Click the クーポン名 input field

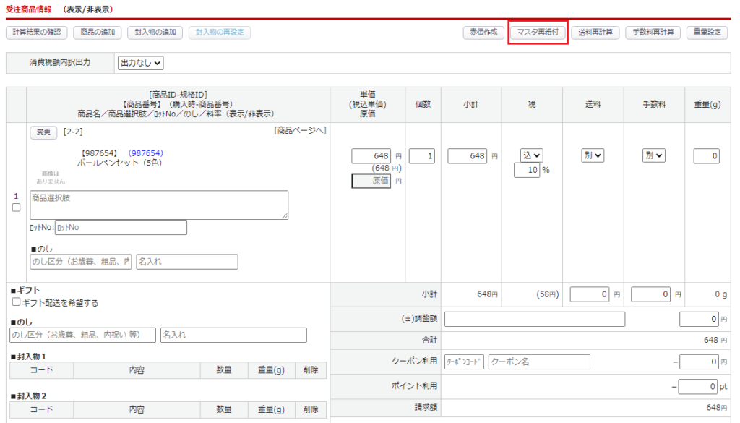point(539,362)
